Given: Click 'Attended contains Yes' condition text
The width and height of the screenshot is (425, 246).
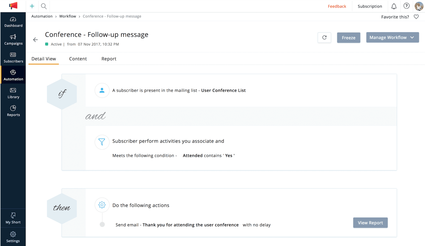Looking at the screenshot, I should pos(209,155).
